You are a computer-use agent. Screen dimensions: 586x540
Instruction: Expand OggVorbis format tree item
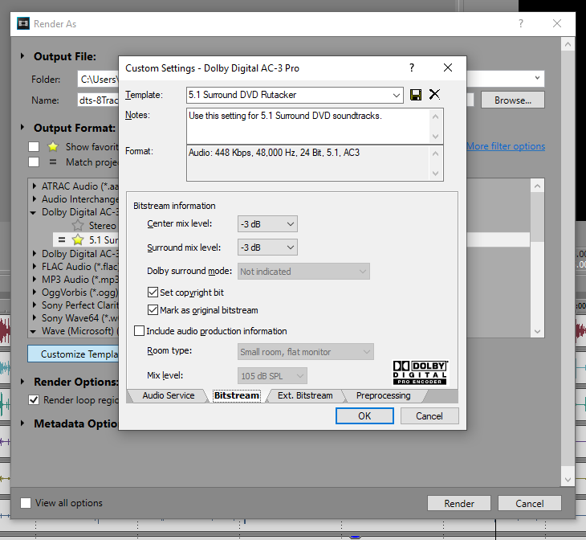35,292
